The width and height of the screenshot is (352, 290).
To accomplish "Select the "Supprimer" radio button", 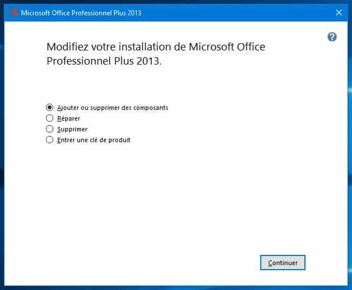I will pos(50,129).
